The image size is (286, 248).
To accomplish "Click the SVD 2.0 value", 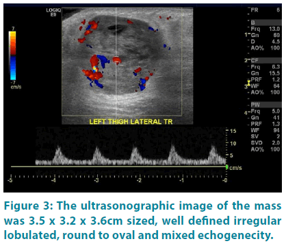I will point(276,142).
